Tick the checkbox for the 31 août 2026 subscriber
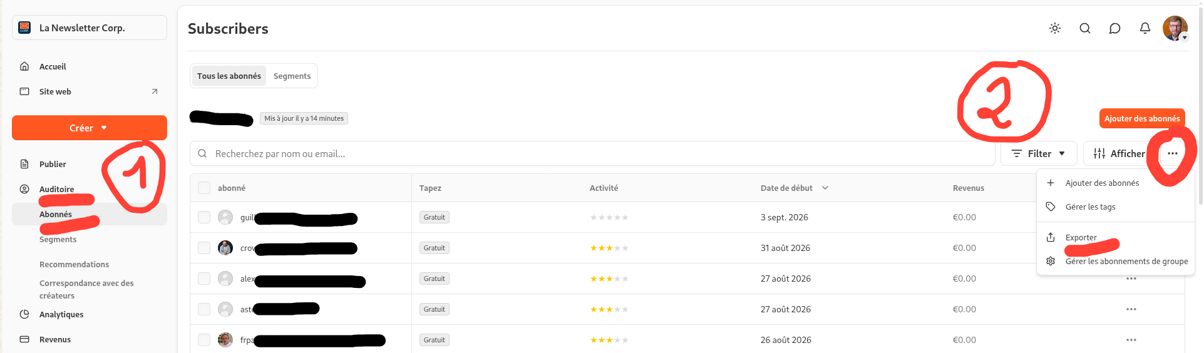This screenshot has height=353, width=1204. tap(204, 248)
